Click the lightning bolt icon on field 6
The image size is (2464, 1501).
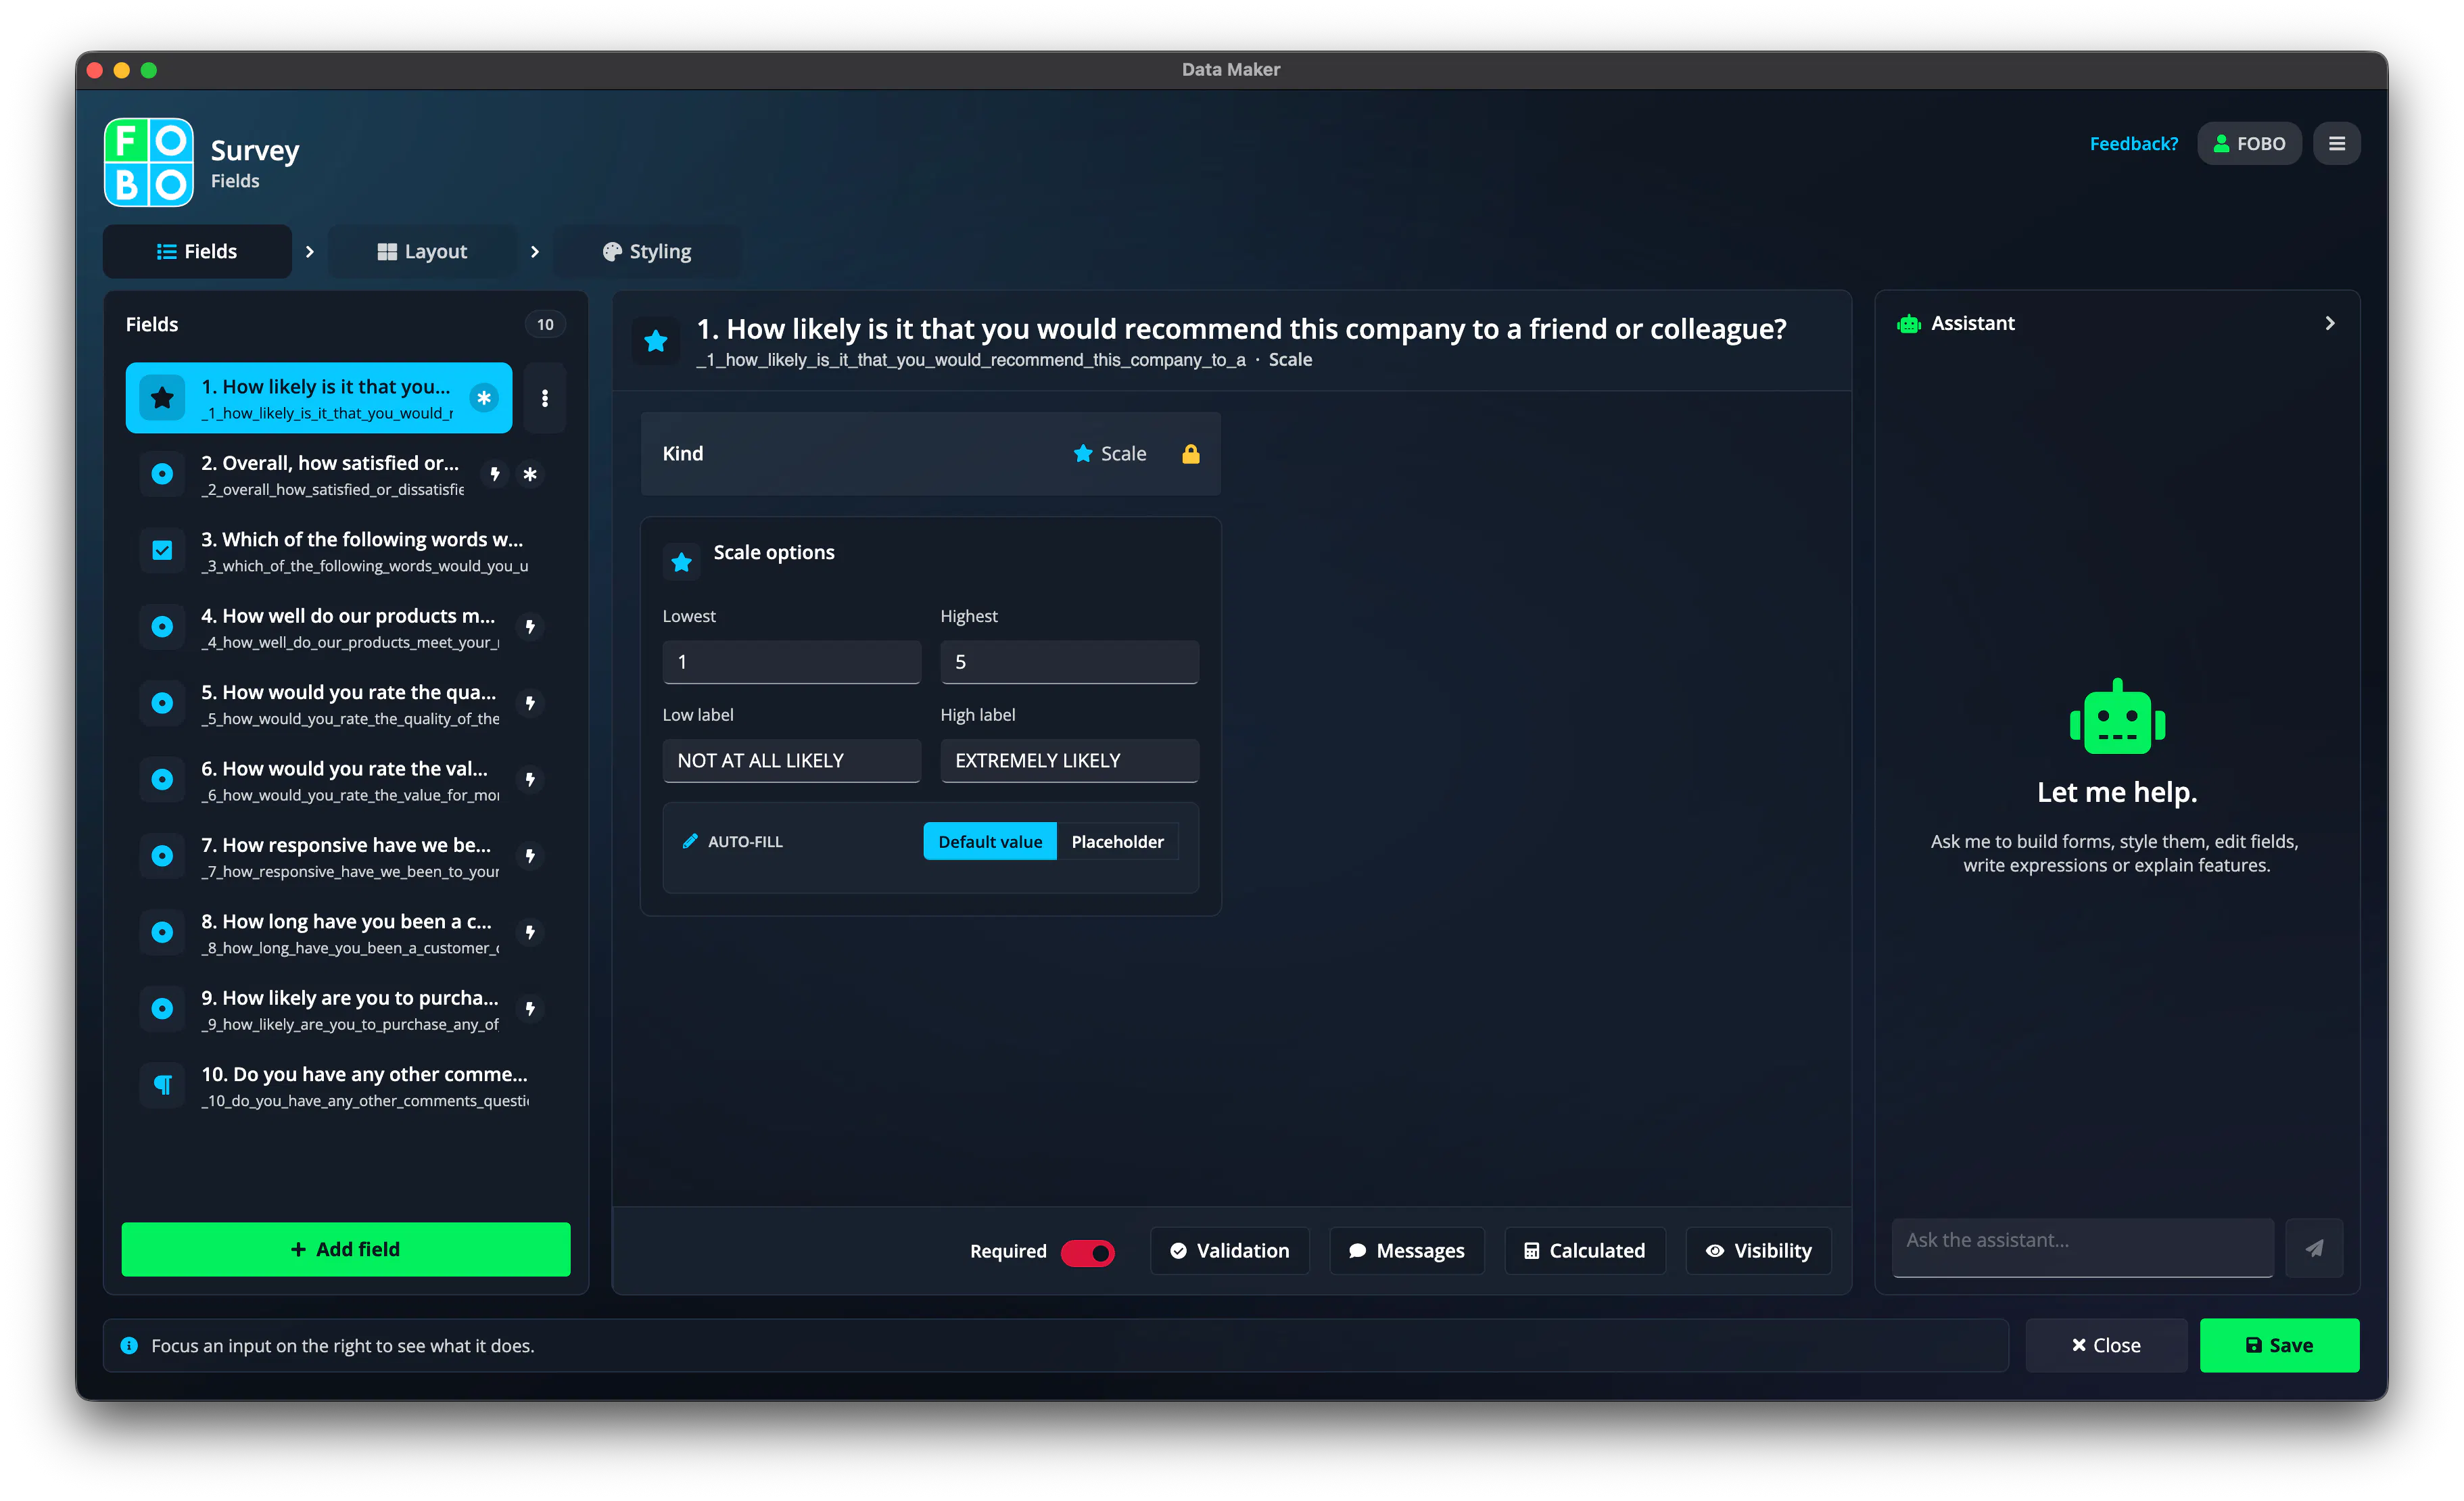(530, 779)
